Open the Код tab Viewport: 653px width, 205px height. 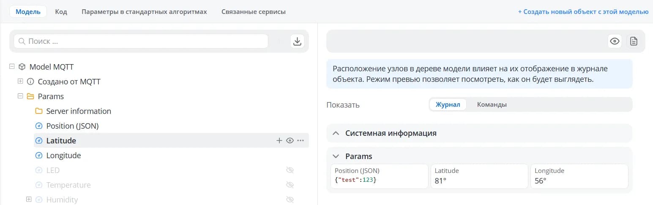(61, 11)
